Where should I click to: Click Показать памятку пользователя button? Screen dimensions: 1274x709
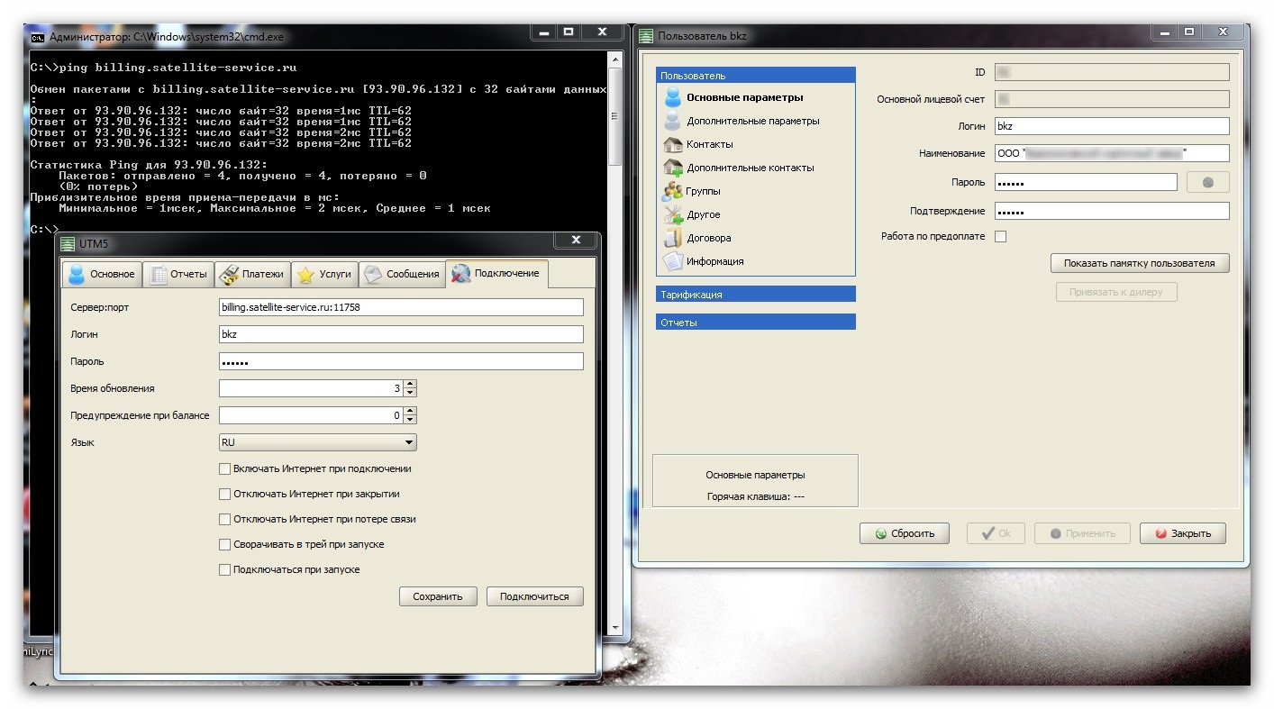pyautogui.click(x=1139, y=263)
